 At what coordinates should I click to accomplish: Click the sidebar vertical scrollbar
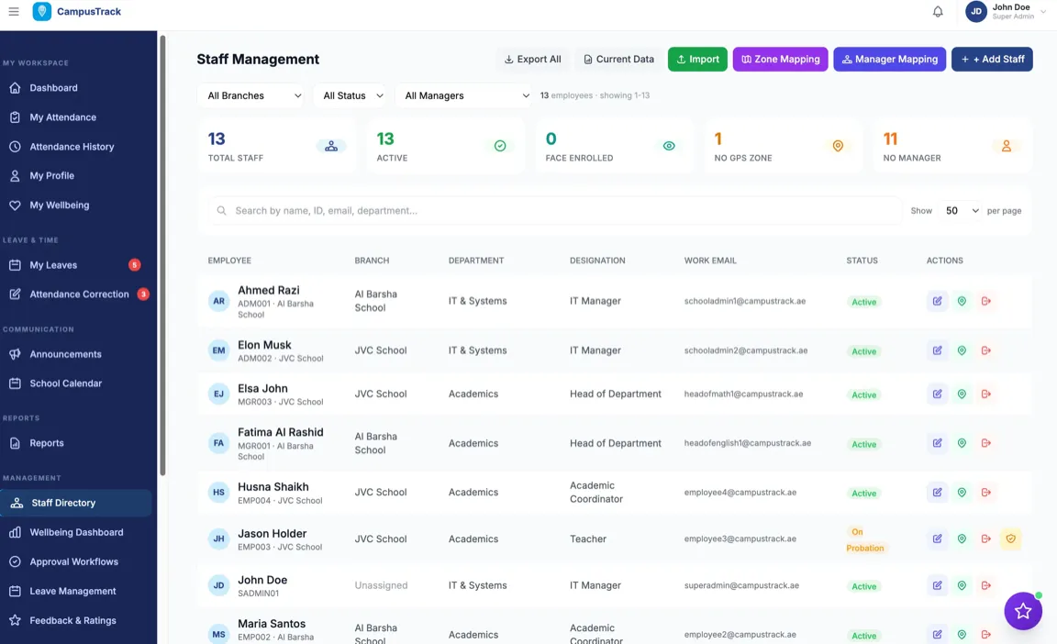click(x=162, y=257)
